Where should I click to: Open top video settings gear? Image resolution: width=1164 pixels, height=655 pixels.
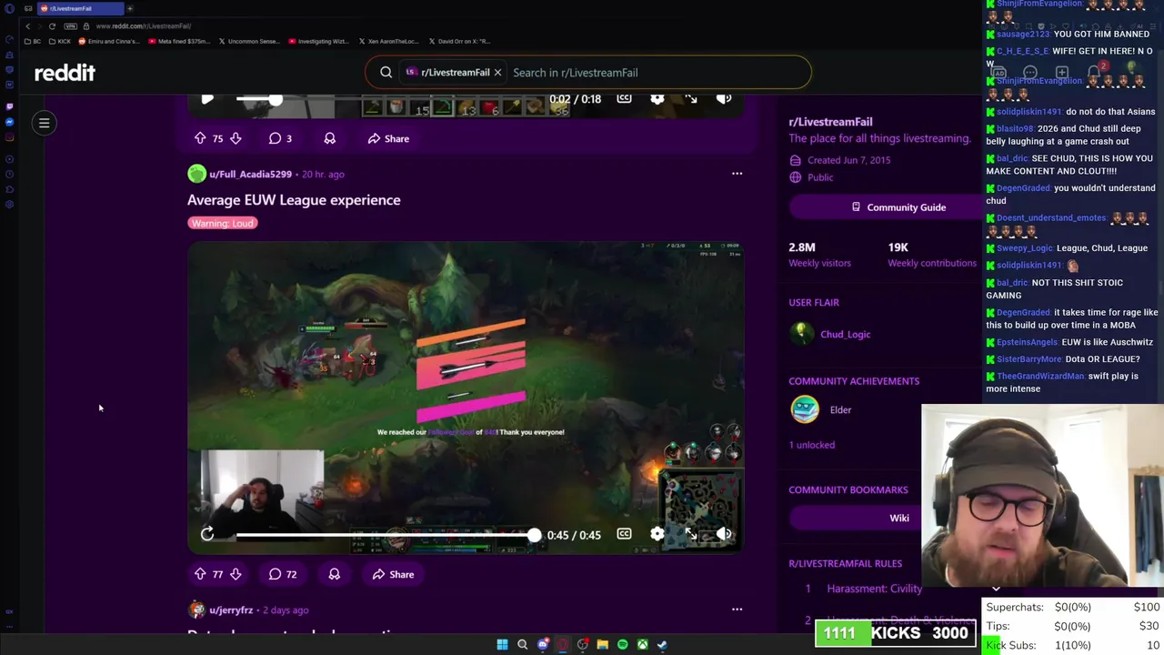pyautogui.click(x=657, y=98)
